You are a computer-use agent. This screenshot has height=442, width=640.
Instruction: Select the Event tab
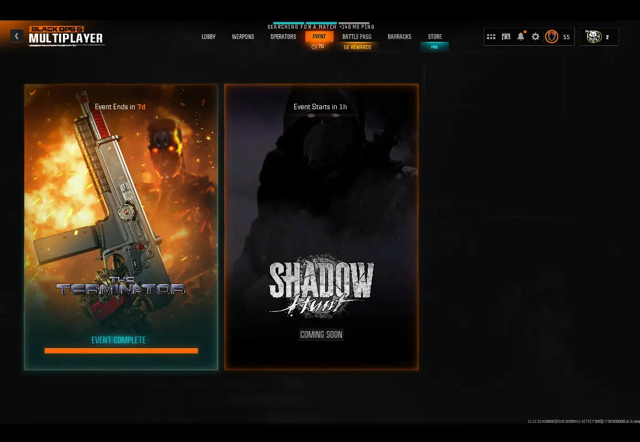point(319,36)
